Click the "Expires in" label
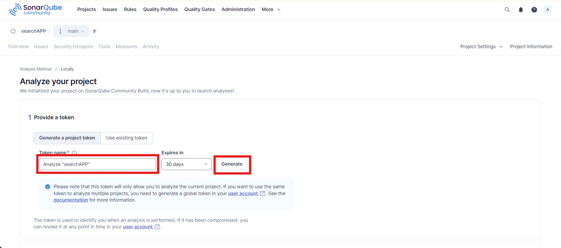 172,153
